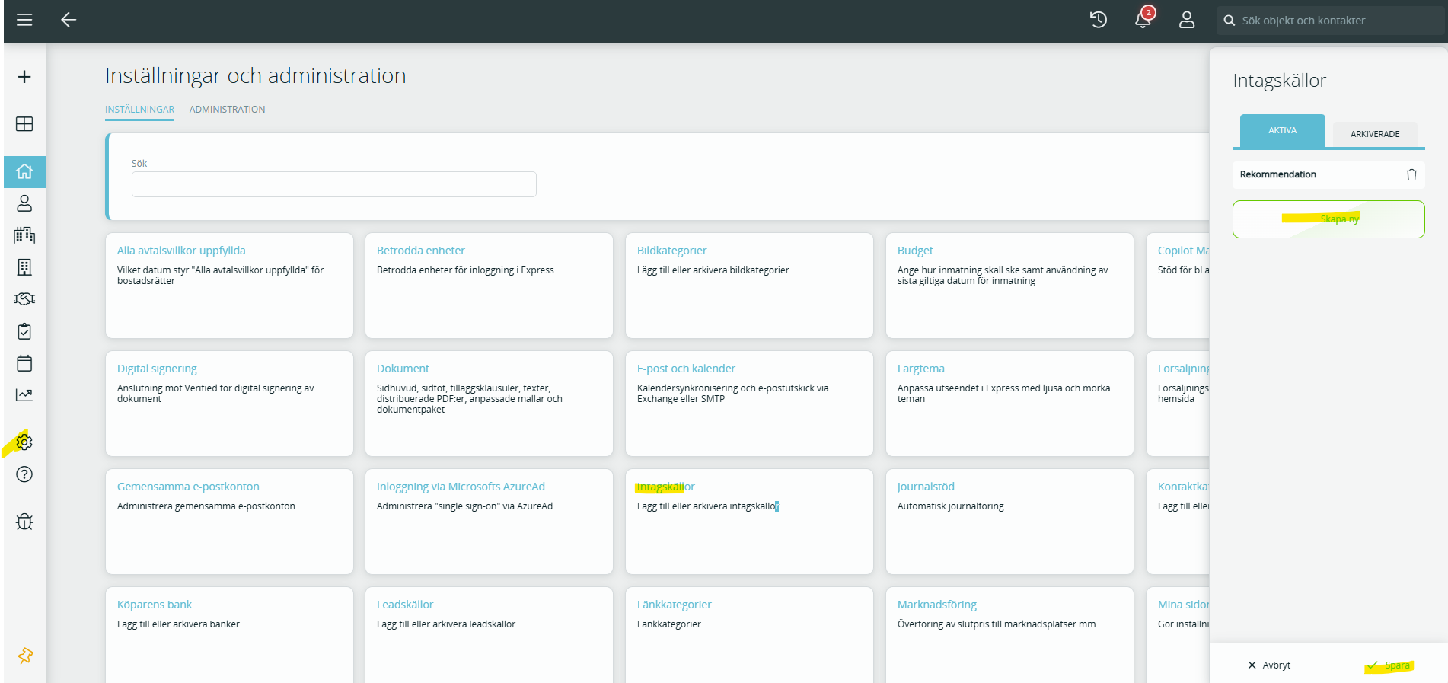Click Avbryt to cancel
Screen dimensions: 1448x683
click(1269, 665)
